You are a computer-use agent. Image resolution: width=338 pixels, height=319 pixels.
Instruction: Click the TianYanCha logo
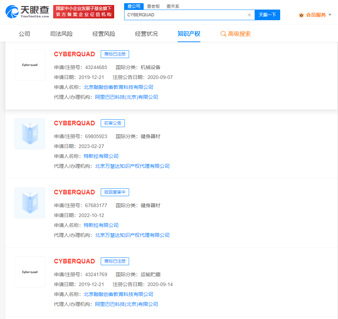click(27, 12)
